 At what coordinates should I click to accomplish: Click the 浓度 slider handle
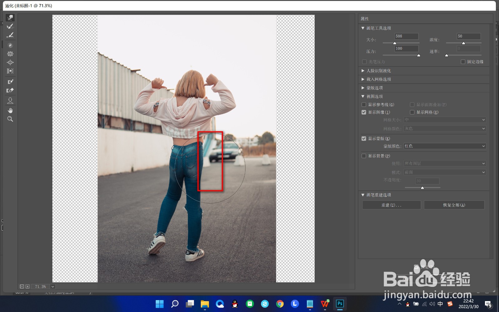(x=463, y=43)
